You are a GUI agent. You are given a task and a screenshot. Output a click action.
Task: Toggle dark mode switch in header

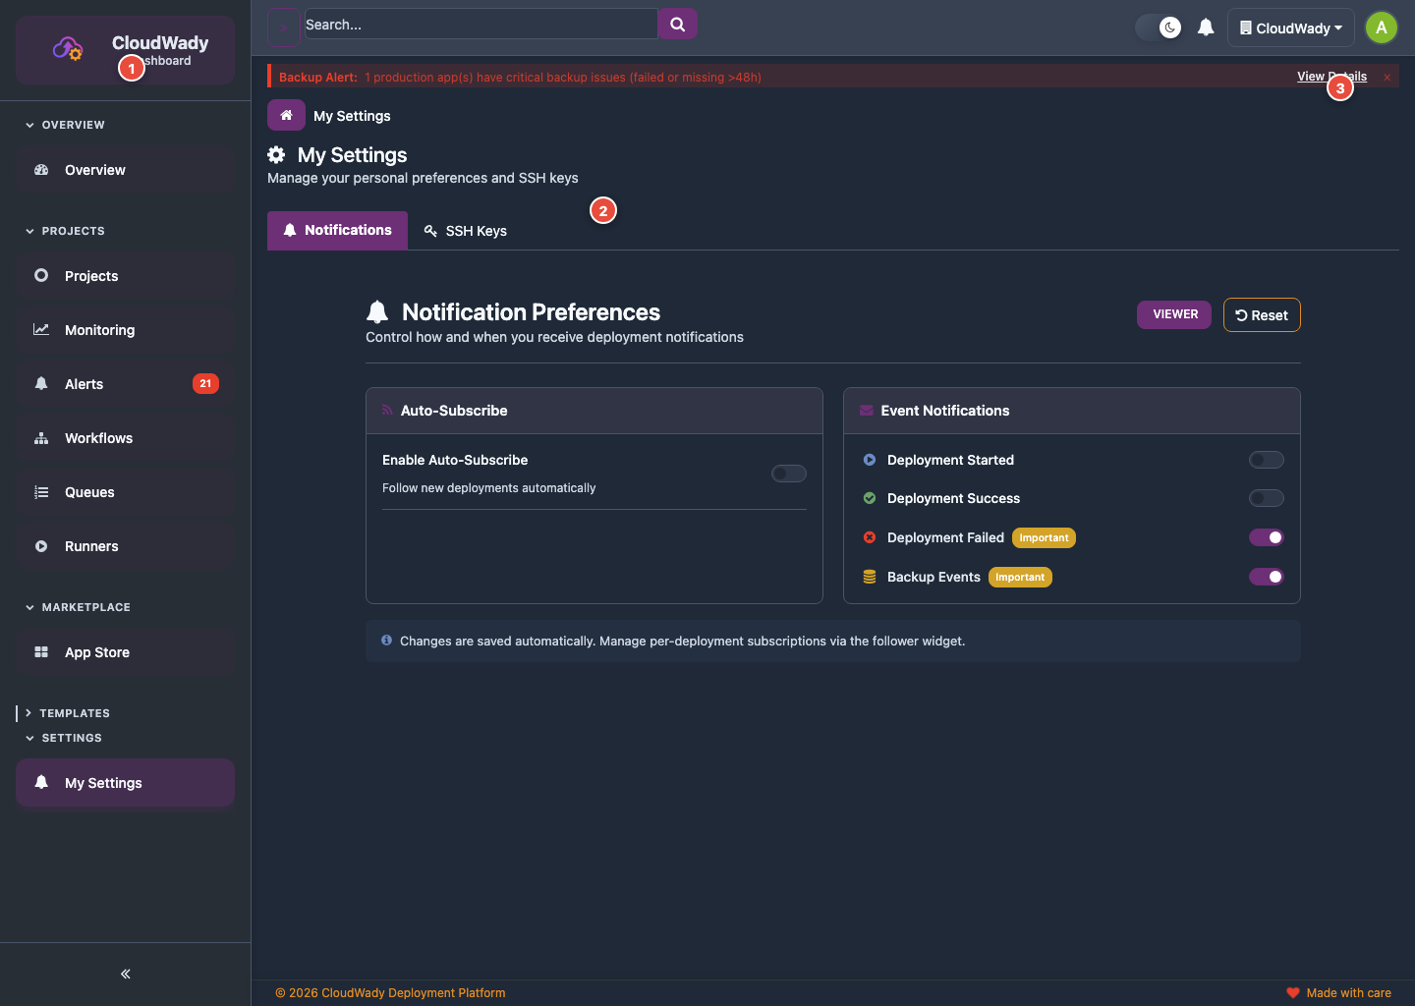1159,28
